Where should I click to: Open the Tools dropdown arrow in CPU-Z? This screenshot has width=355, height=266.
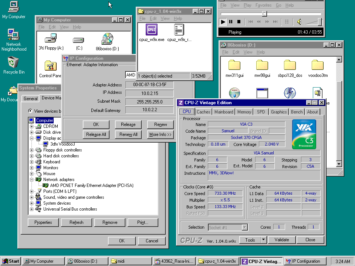coord(263,240)
